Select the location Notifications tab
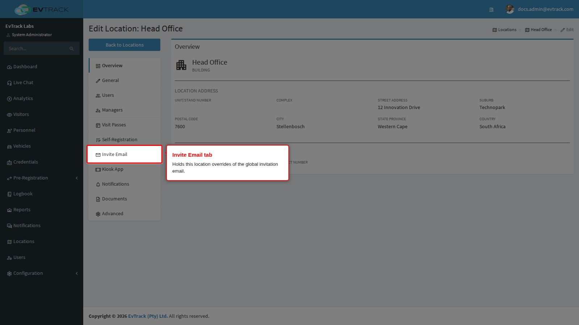 click(x=124, y=184)
